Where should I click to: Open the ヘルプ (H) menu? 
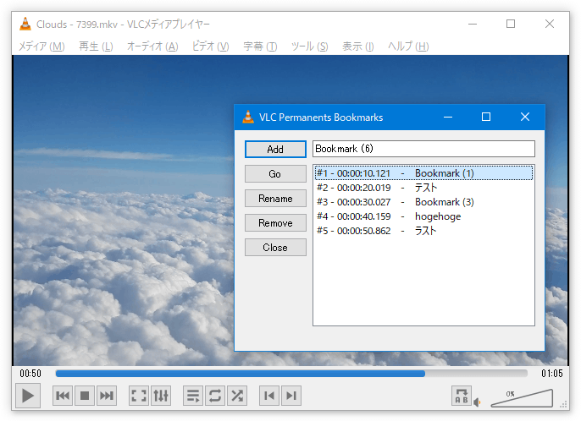click(408, 46)
